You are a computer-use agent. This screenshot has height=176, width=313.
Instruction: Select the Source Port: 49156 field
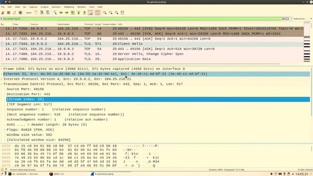(x=25, y=89)
